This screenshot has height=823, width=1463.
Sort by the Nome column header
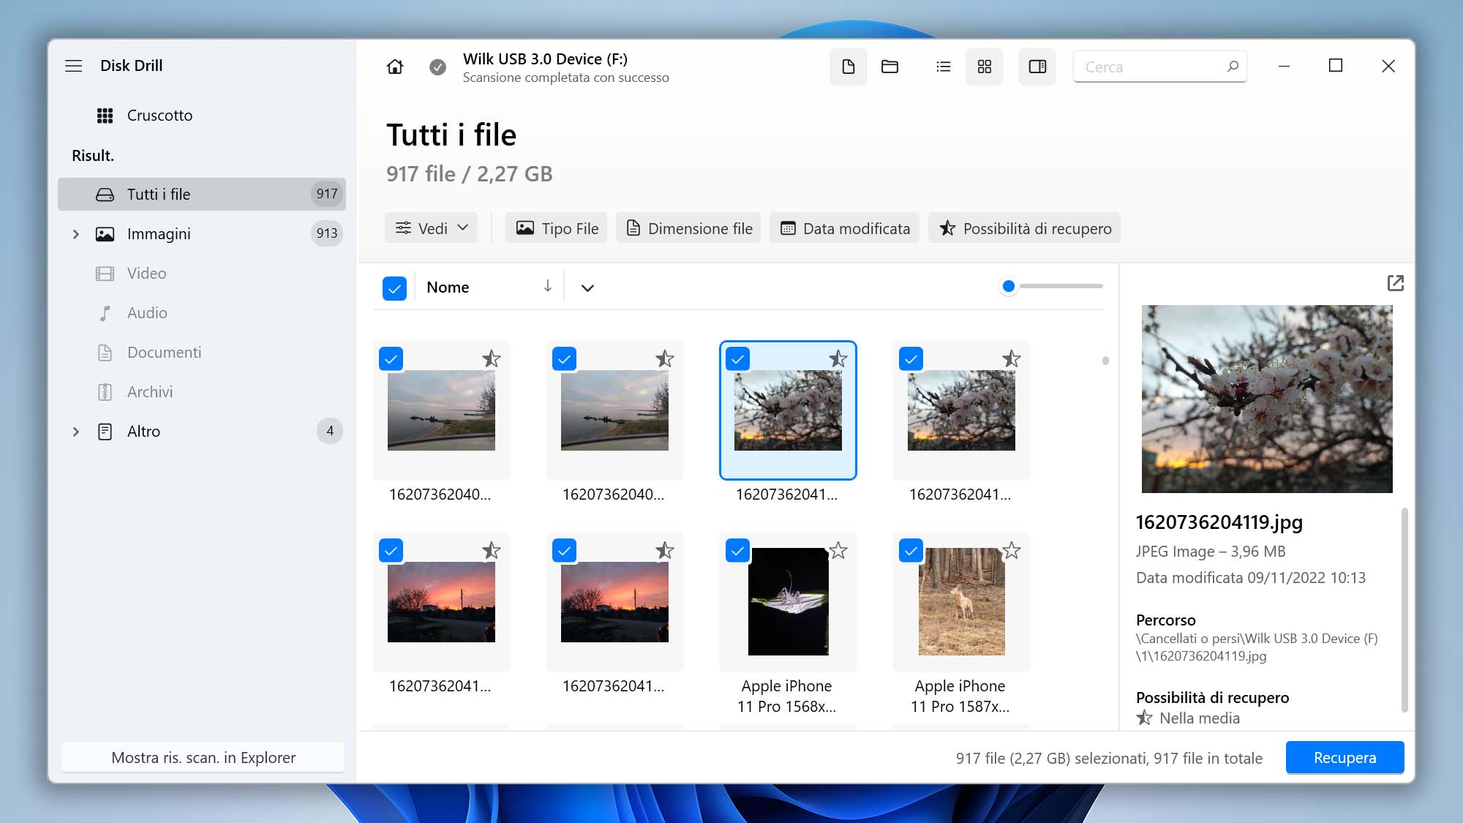[448, 288]
